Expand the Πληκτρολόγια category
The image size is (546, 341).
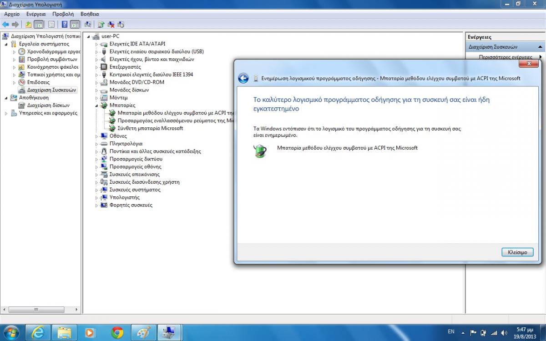[97, 144]
